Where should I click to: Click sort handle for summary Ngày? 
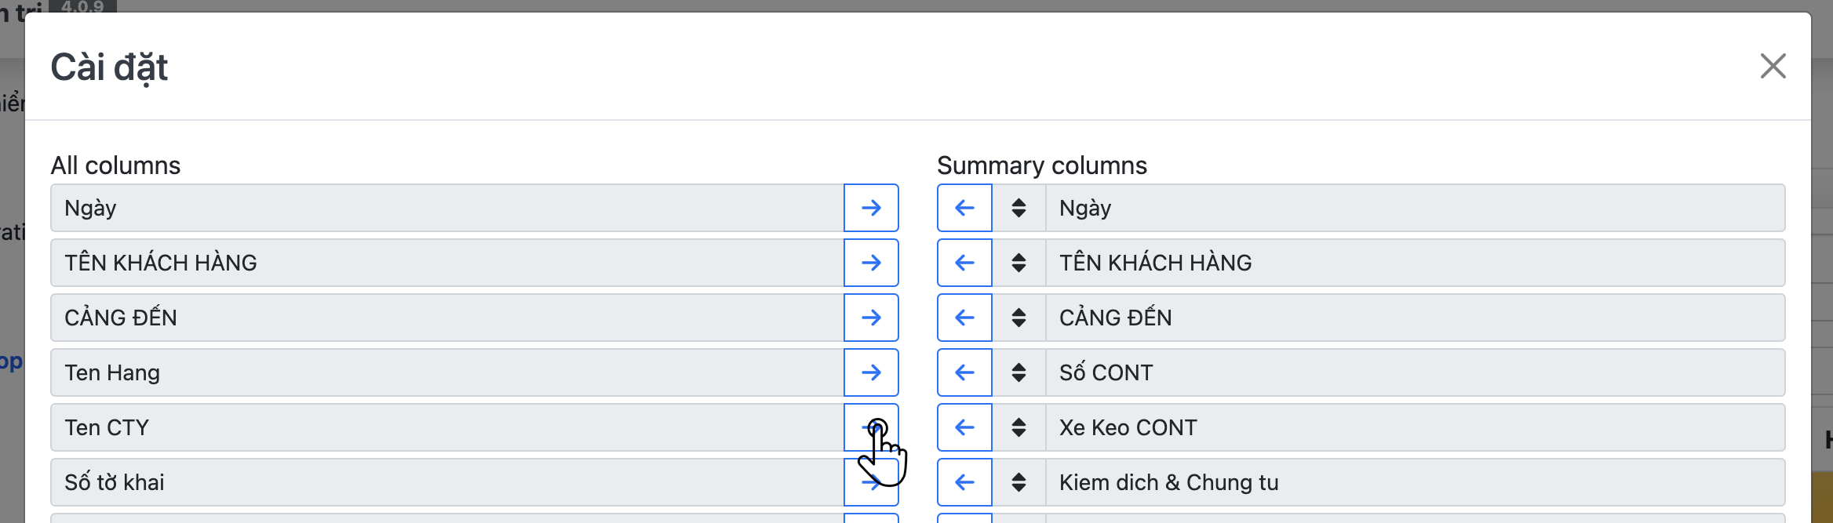click(1019, 208)
